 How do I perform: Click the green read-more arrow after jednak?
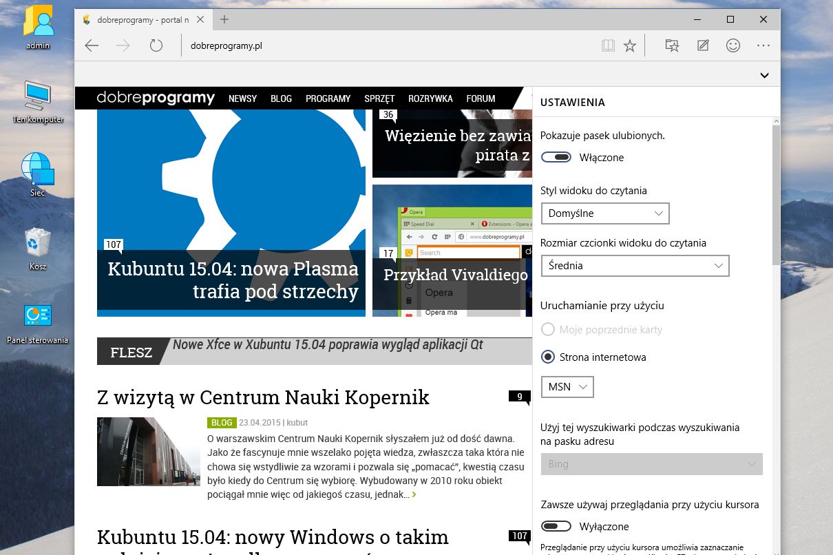coord(414,494)
